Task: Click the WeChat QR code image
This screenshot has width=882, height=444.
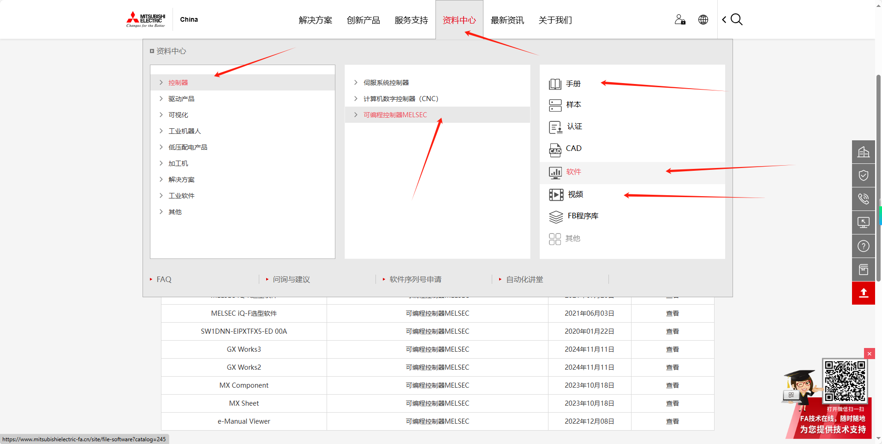Action: tap(845, 381)
